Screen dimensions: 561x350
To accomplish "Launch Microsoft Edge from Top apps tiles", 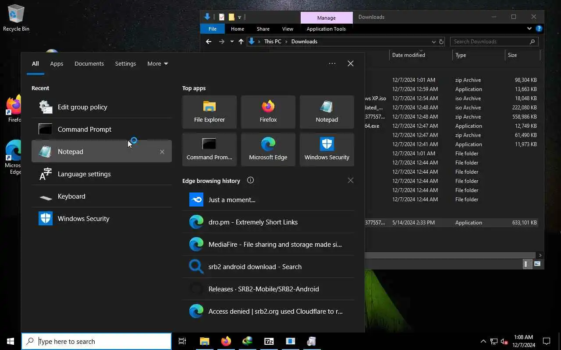I will 268,150.
